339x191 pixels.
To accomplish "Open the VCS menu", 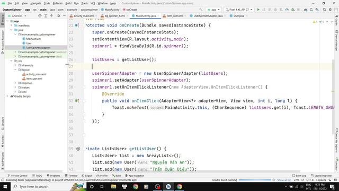I will [93, 3].
